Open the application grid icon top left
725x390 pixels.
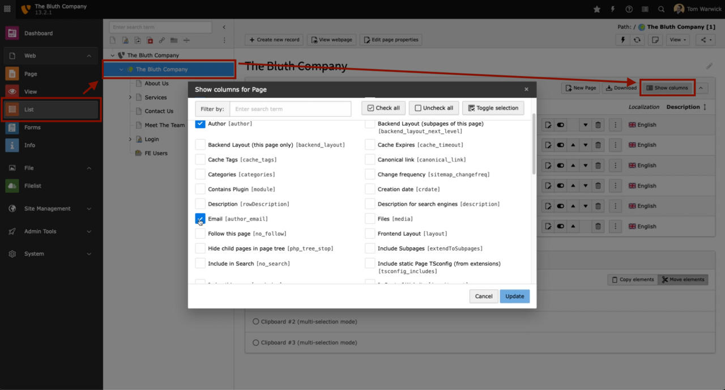pyautogui.click(x=7, y=9)
